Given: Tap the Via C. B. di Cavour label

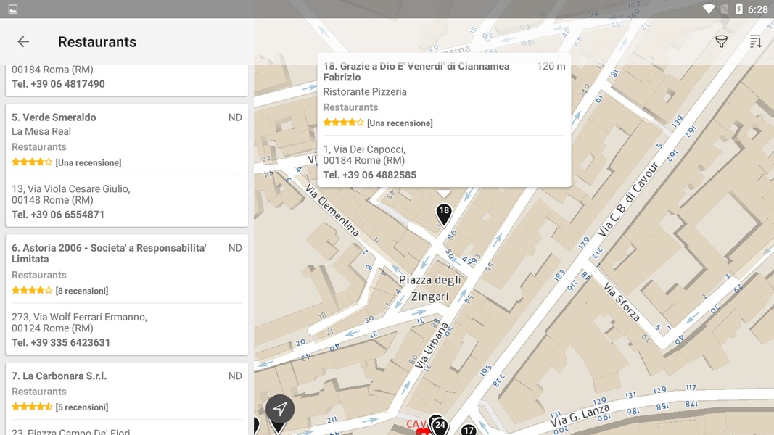Looking at the screenshot, I should click(x=628, y=199).
